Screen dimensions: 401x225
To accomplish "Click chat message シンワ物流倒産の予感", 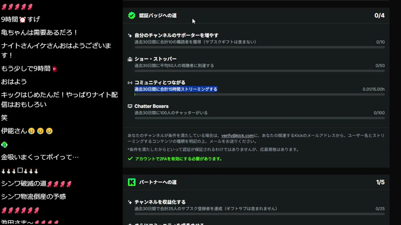I will pos(34,197).
